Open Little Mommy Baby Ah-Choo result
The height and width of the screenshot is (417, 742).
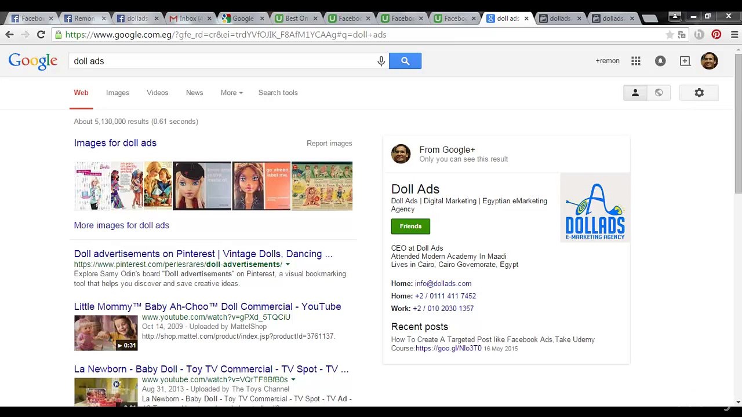[x=208, y=306]
